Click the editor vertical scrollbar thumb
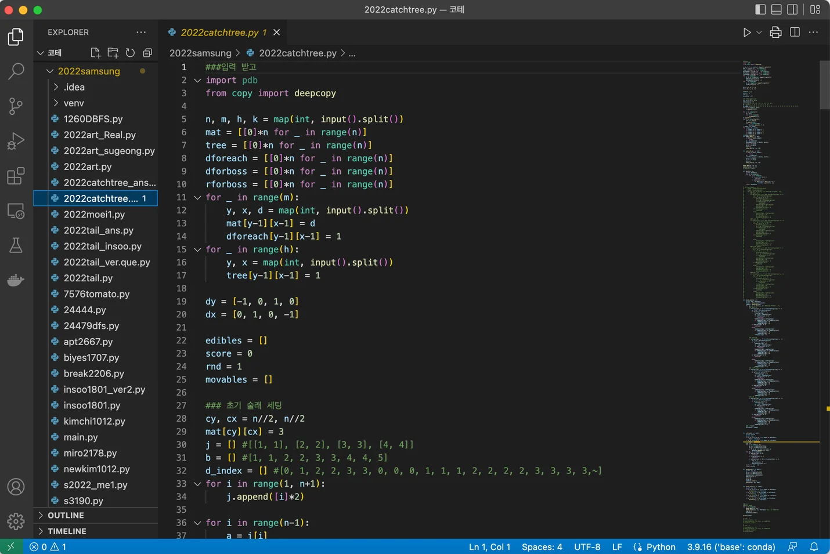The height and width of the screenshot is (554, 830). tap(825, 85)
